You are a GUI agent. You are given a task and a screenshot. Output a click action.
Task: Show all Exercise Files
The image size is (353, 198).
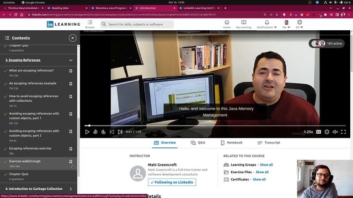tap(262, 172)
